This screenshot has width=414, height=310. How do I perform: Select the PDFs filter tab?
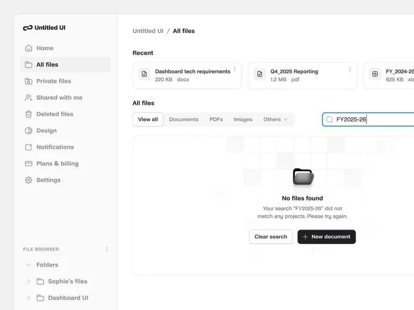[216, 119]
